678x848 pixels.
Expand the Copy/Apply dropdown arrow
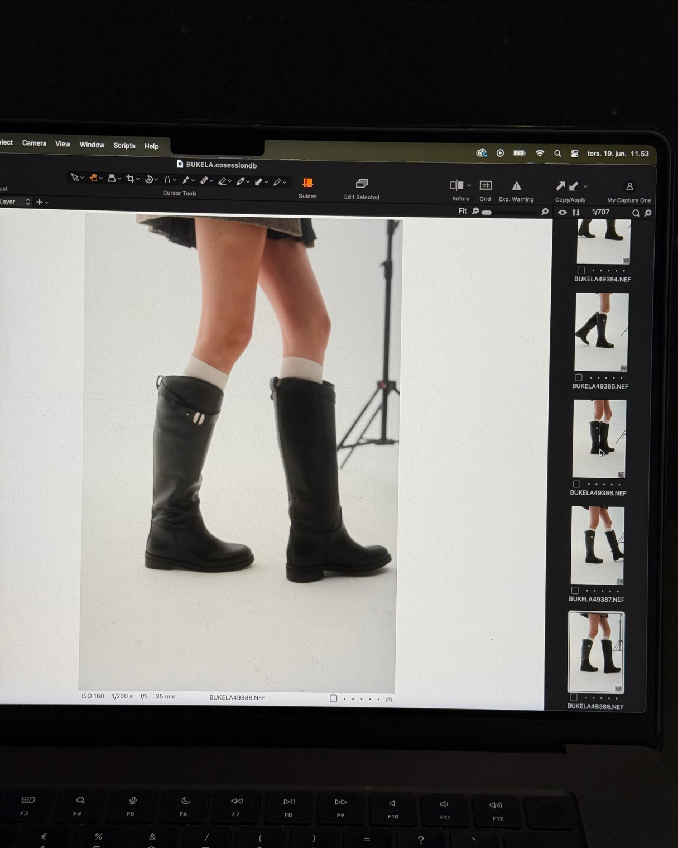[585, 186]
